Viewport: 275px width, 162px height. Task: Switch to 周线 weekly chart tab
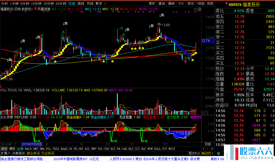[81, 4]
